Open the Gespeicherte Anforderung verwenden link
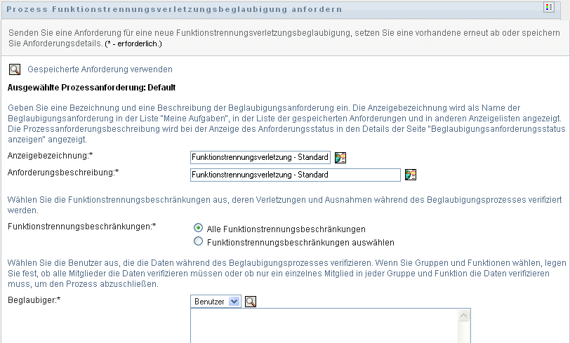Image resolution: width=570 pixels, height=343 pixels. (x=100, y=69)
